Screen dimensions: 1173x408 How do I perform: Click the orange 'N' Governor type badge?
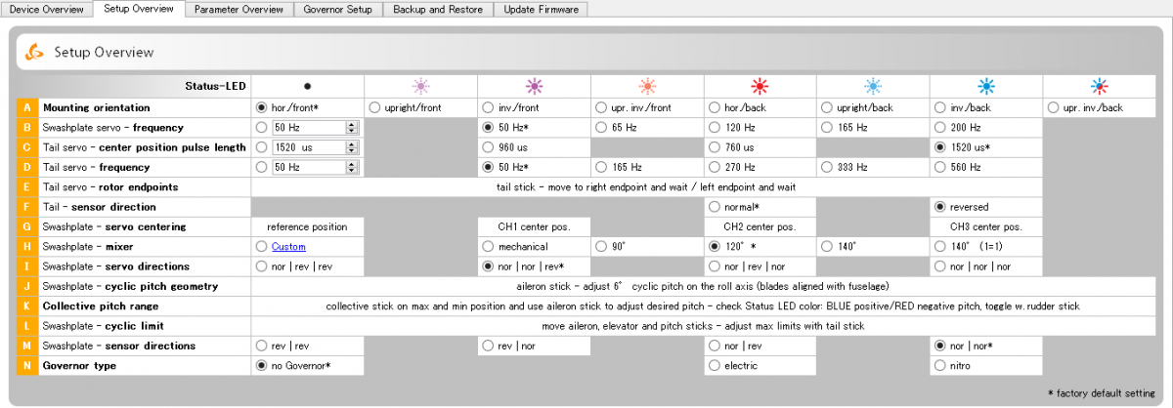point(26,366)
